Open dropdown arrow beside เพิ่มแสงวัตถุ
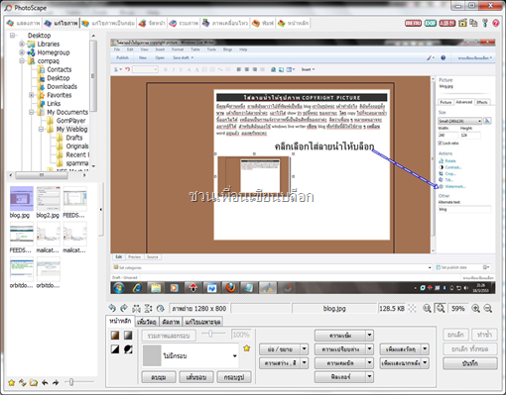The image size is (506, 395). click(426, 348)
